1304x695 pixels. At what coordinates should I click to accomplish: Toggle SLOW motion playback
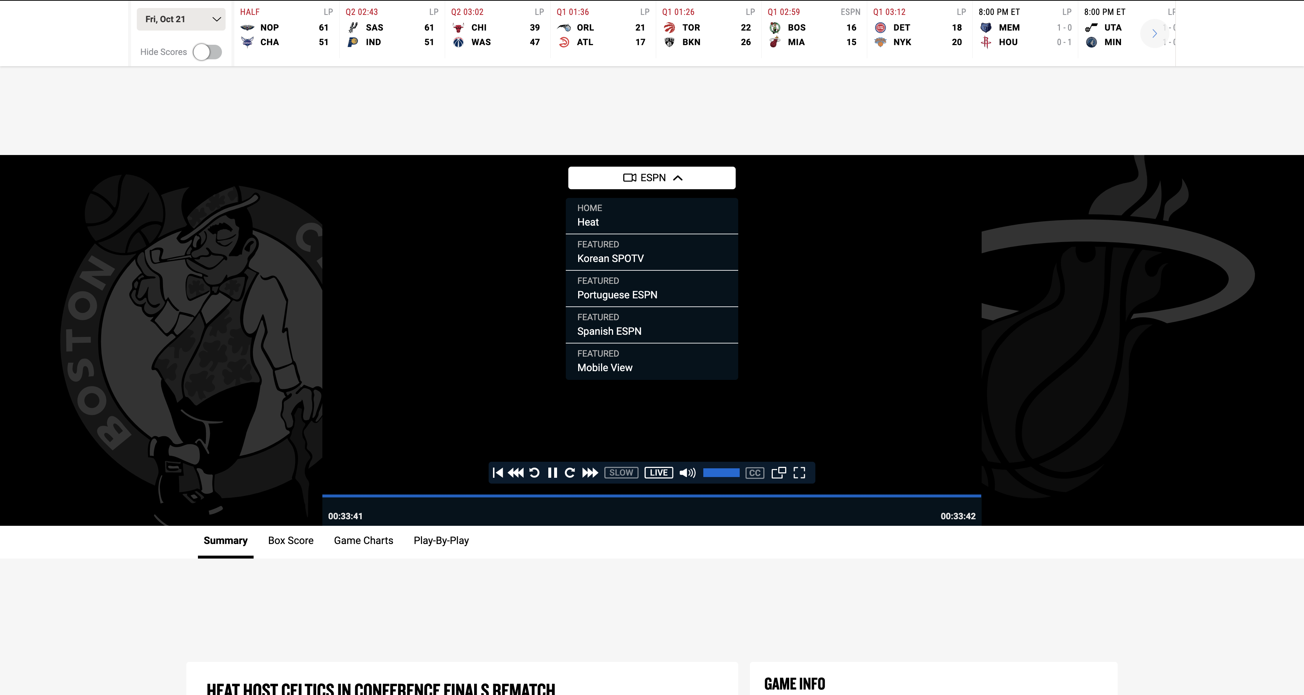point(621,473)
